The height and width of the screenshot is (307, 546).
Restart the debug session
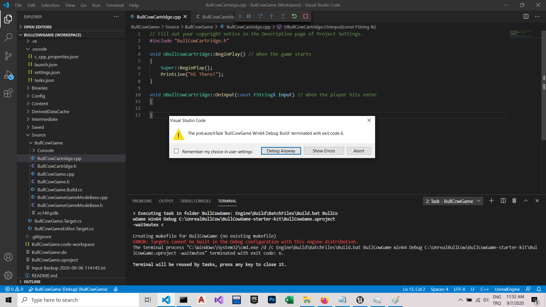pos(294,16)
